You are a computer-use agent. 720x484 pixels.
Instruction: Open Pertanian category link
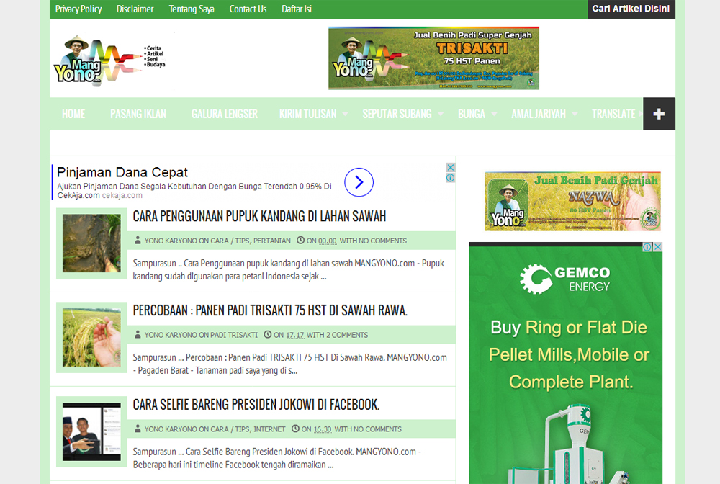(272, 241)
